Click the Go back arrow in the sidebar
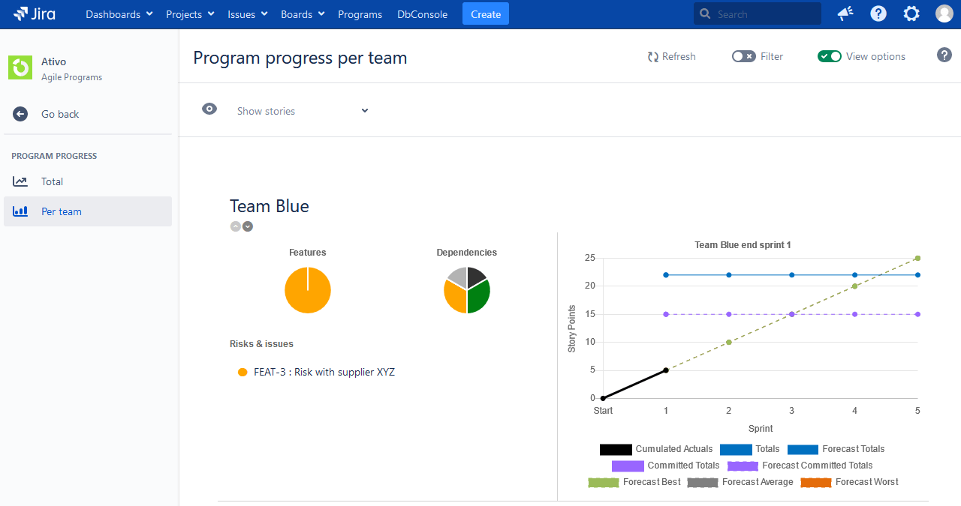961x506 pixels. click(20, 114)
